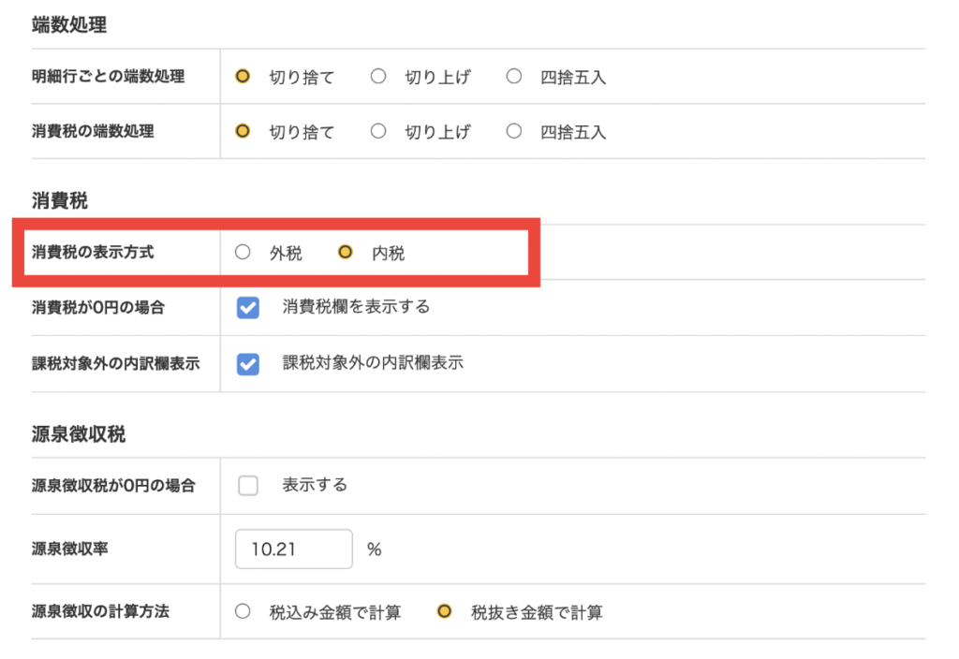Select 切り捨て for 明細行ごとの端数処理
Viewport: 959px width, 659px height.
click(x=243, y=77)
